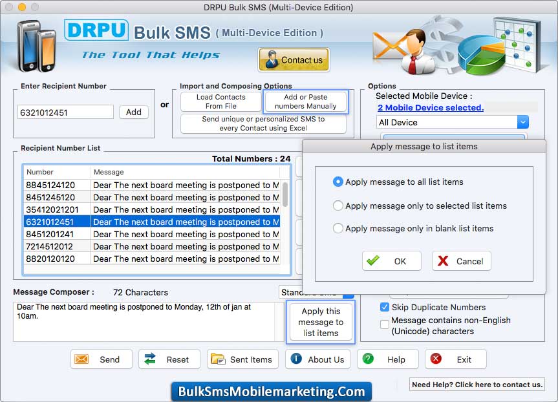The image size is (558, 402).
Task: Open the Sent Items folder icon
Action: [x=218, y=359]
